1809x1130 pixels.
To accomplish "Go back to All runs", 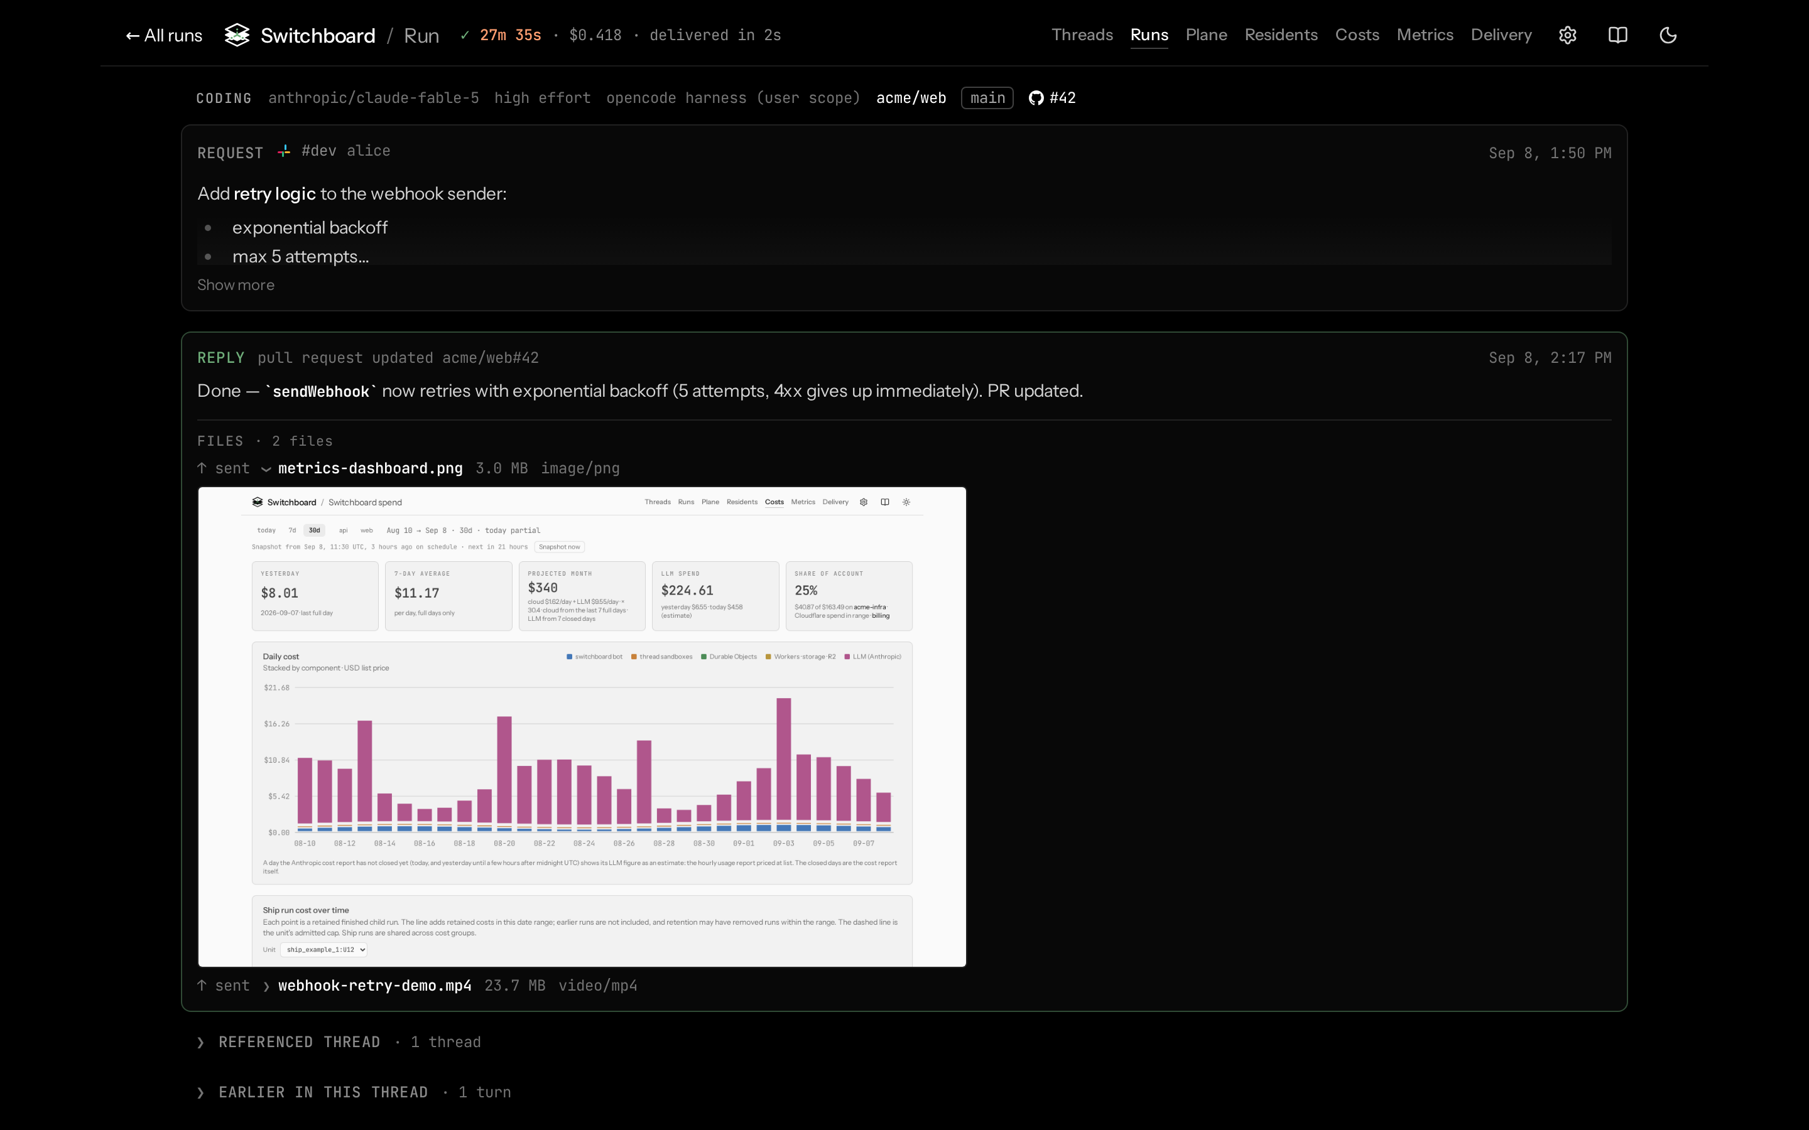I will [164, 35].
